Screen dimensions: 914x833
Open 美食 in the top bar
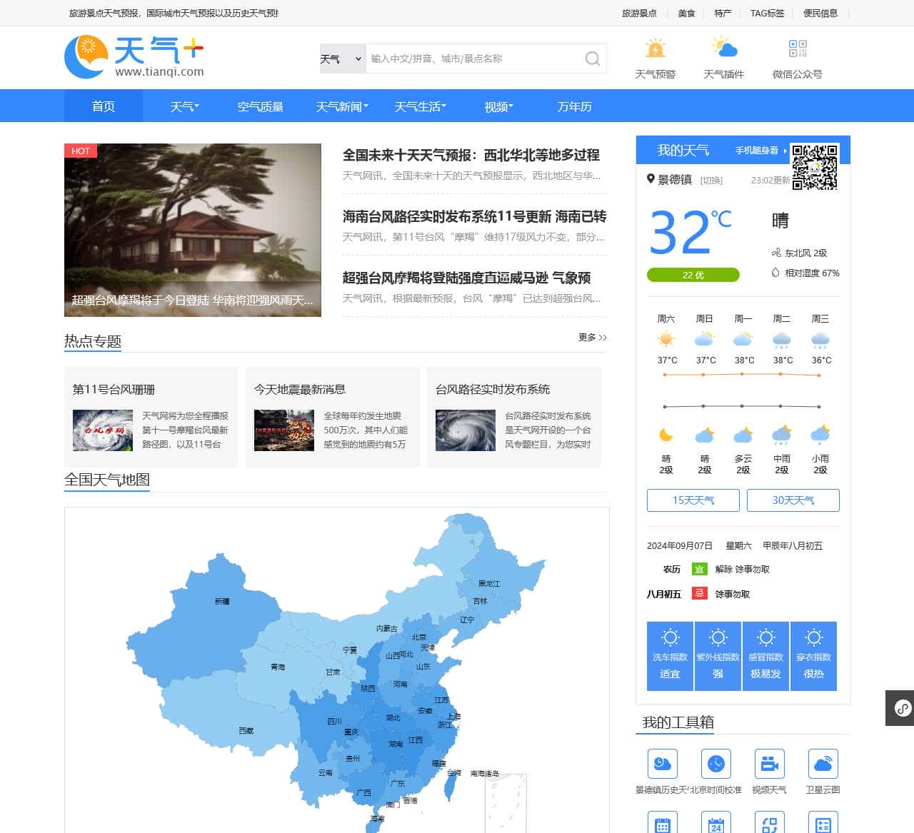pyautogui.click(x=686, y=13)
